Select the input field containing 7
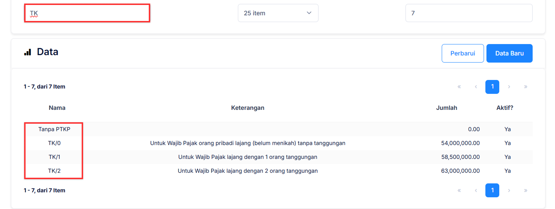Viewport: 555px width, 209px height. click(x=469, y=13)
